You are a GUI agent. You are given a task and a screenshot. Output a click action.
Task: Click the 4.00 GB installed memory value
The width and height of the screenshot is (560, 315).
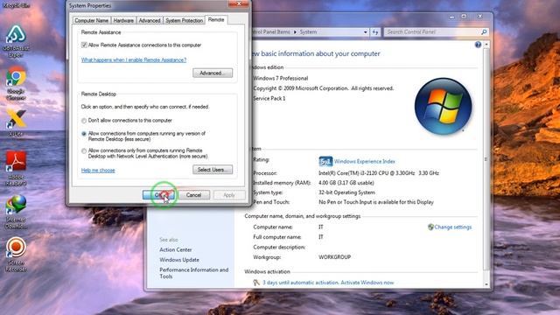click(x=346, y=183)
